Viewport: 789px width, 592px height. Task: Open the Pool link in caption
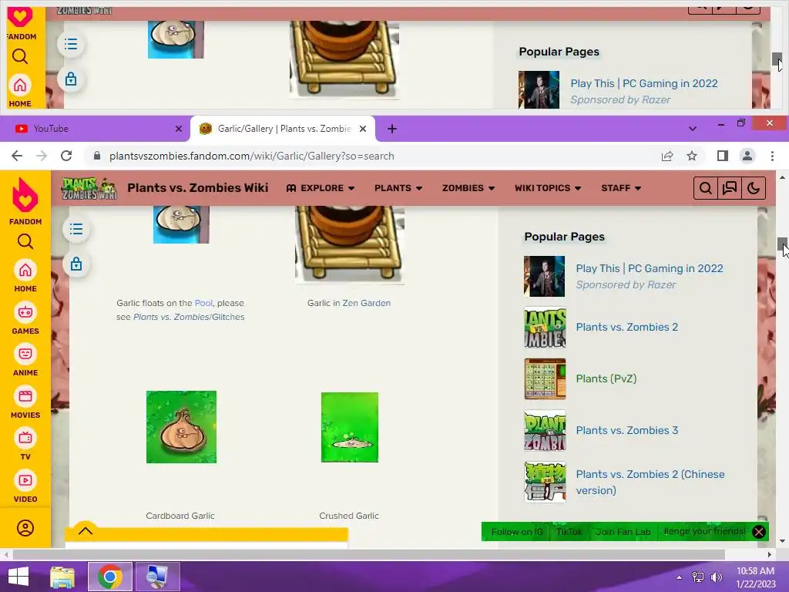(x=203, y=303)
